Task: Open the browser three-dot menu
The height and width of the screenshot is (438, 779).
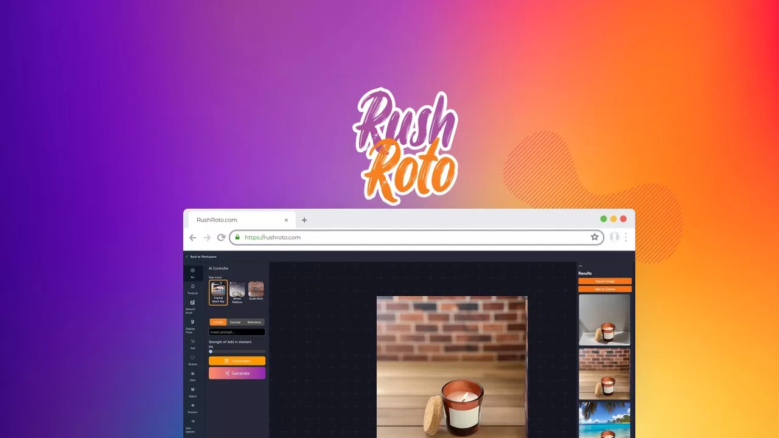Action: click(x=626, y=237)
